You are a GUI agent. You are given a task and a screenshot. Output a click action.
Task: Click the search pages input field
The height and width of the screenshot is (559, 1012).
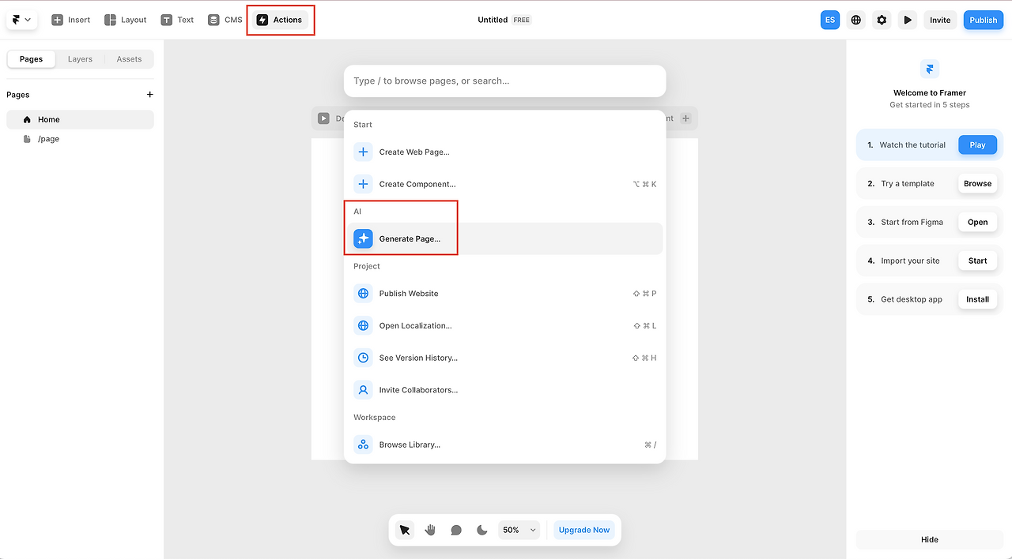pyautogui.click(x=504, y=81)
